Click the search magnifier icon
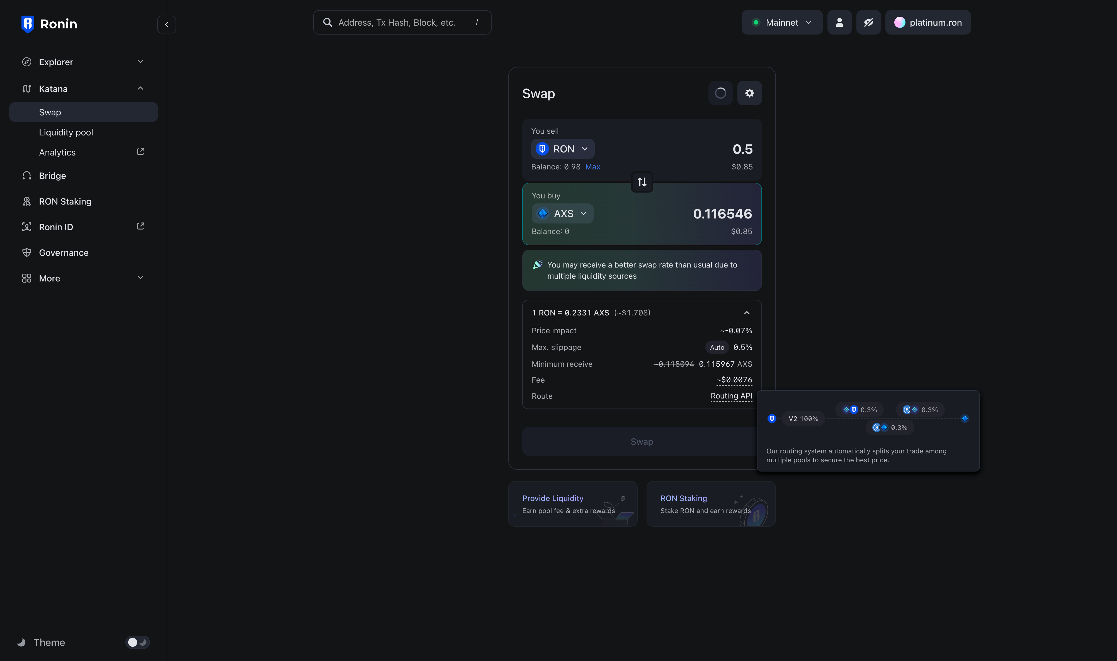This screenshot has width=1117, height=661. (328, 22)
